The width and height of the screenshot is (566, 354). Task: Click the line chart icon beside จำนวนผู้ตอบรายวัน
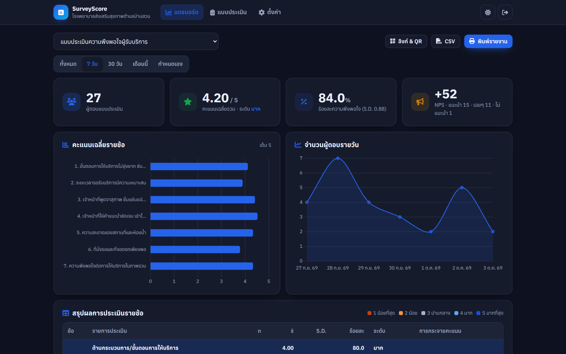298,145
